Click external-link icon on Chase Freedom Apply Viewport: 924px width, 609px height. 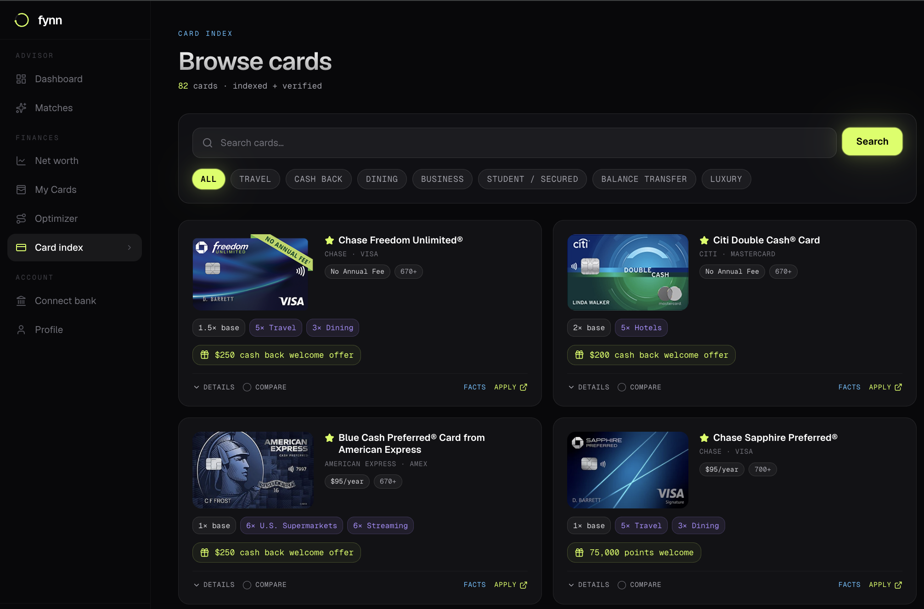pyautogui.click(x=524, y=387)
